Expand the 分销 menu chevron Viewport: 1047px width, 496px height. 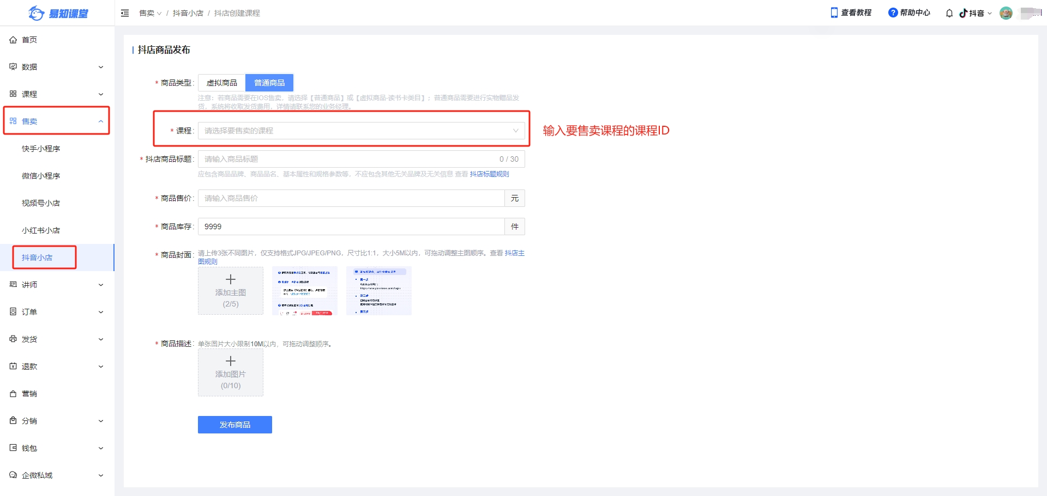click(x=101, y=421)
